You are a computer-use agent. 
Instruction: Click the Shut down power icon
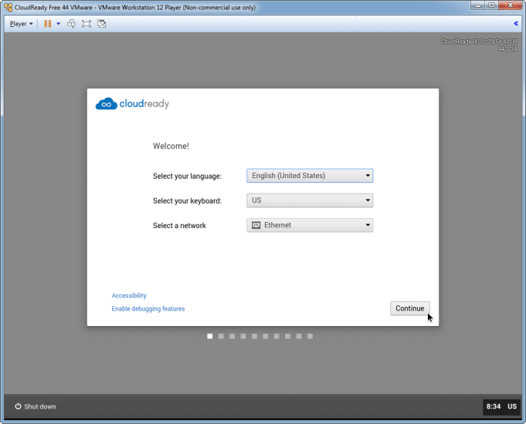pyautogui.click(x=18, y=406)
